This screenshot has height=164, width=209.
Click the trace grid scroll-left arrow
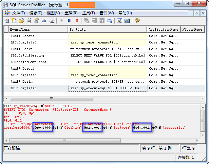(7, 98)
